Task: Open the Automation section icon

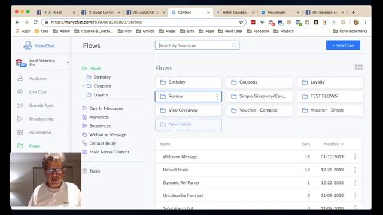Action: click(x=20, y=133)
